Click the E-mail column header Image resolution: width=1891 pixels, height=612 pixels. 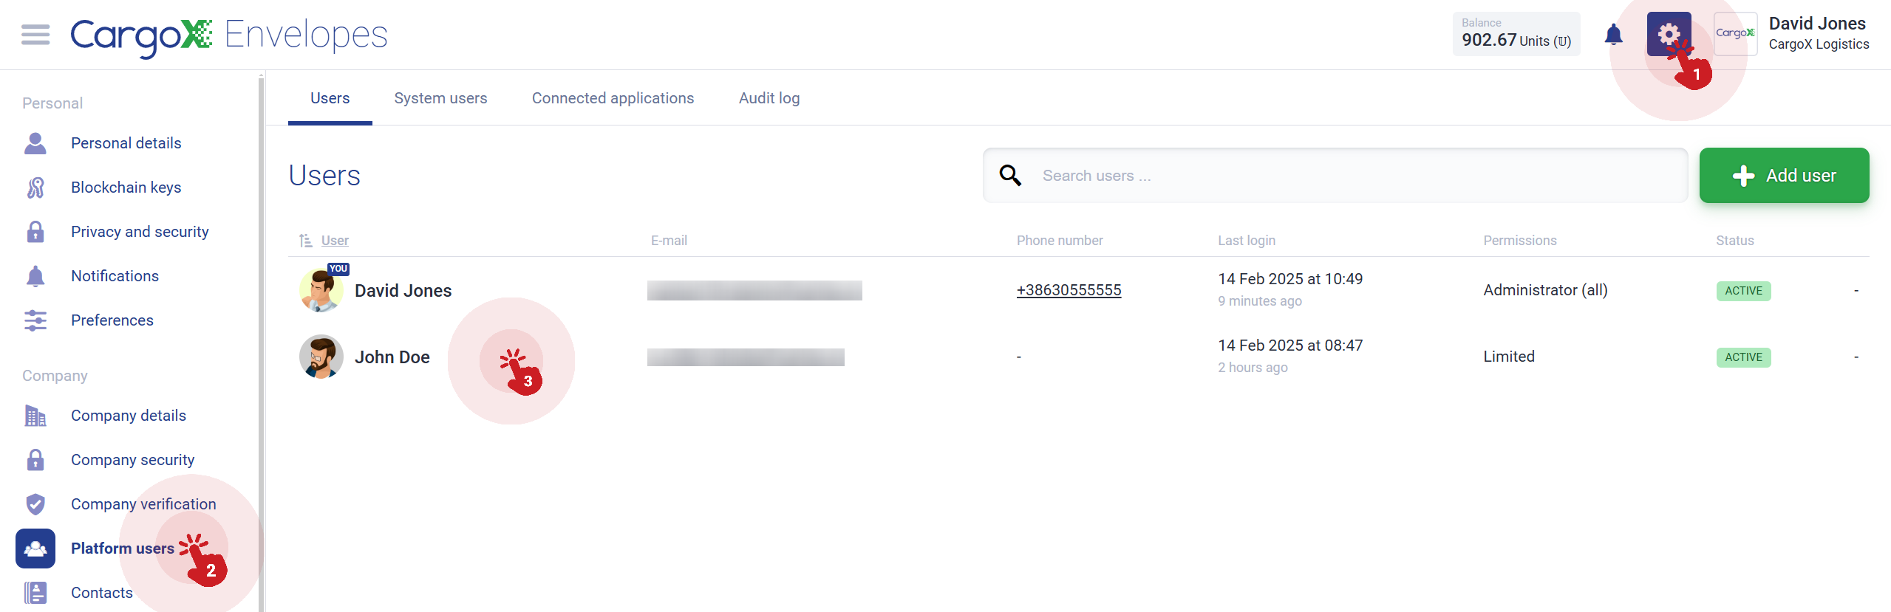[x=669, y=241]
